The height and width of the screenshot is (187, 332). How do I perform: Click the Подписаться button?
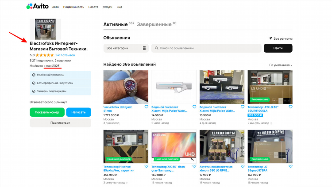60,123
